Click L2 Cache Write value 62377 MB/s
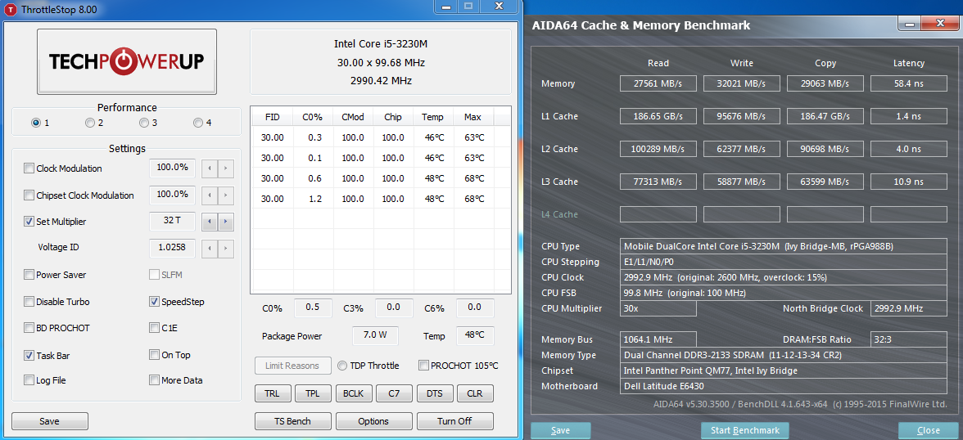 coord(742,149)
